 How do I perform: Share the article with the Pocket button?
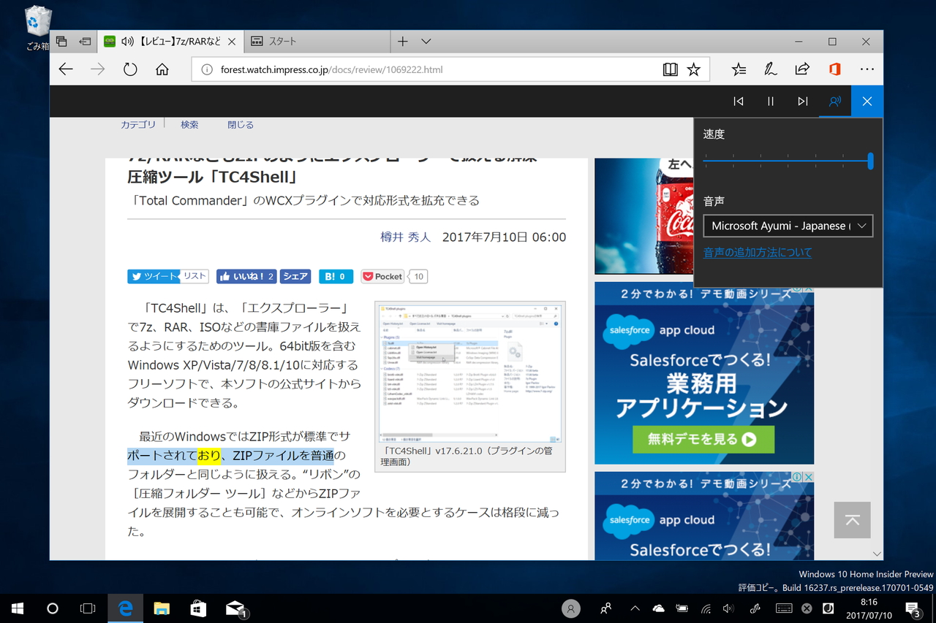coord(381,276)
